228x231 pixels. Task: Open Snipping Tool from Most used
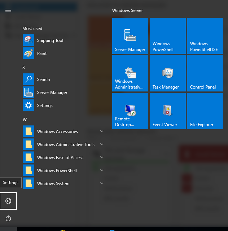(x=50, y=40)
